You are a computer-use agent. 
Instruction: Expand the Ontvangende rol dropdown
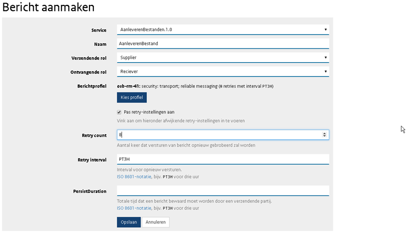coord(223,72)
